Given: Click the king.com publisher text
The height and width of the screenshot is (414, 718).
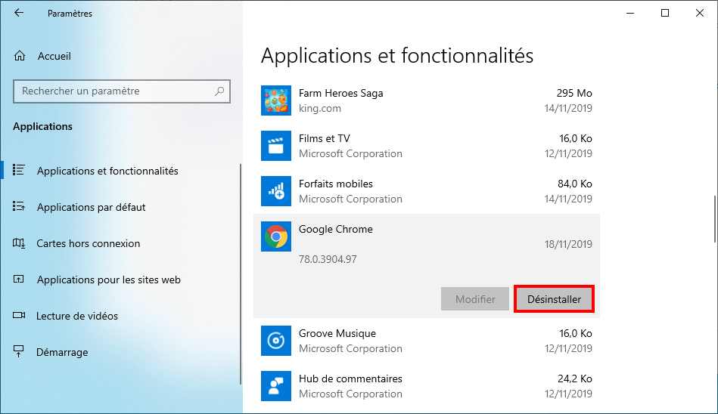Looking at the screenshot, I should point(319,109).
